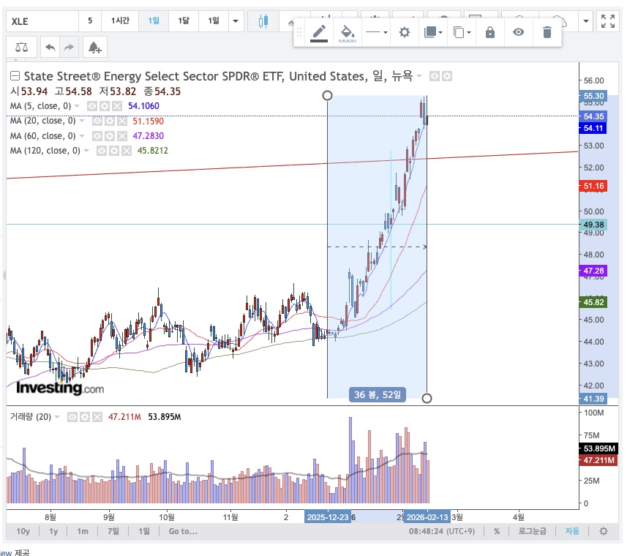The image size is (638, 556).
Task: Hide the MA 60 indicator
Action: click(x=97, y=136)
